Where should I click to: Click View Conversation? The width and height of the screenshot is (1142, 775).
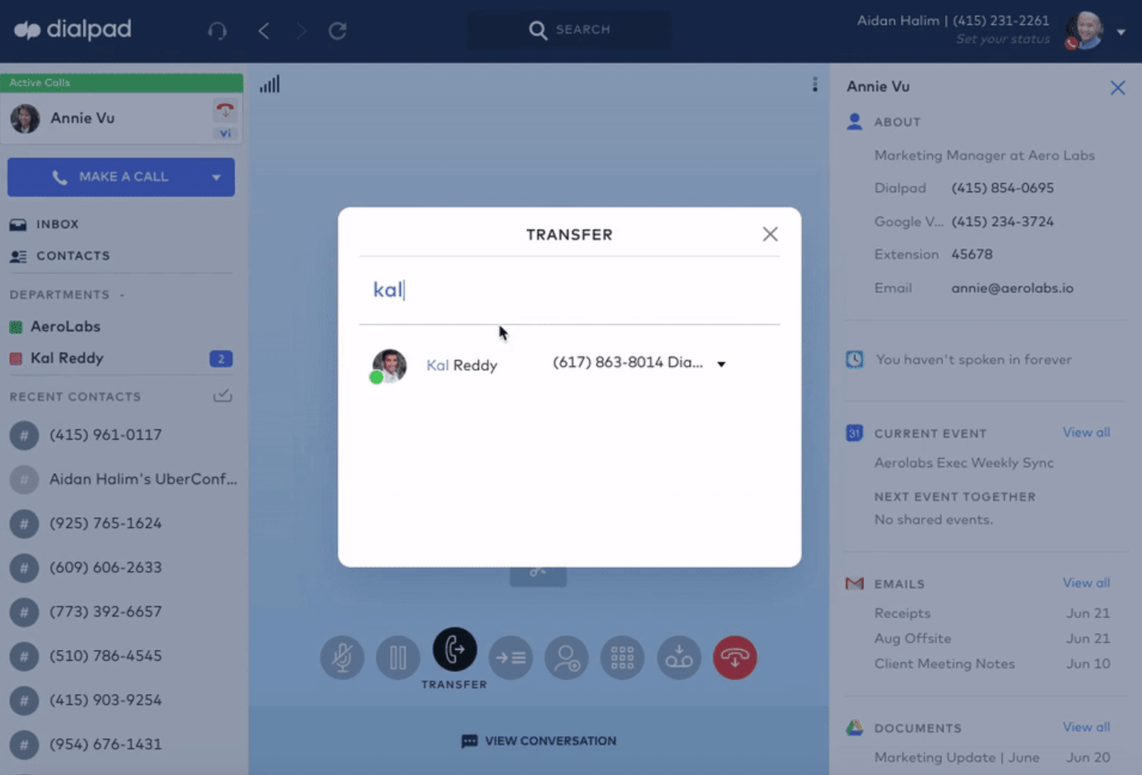tap(539, 741)
